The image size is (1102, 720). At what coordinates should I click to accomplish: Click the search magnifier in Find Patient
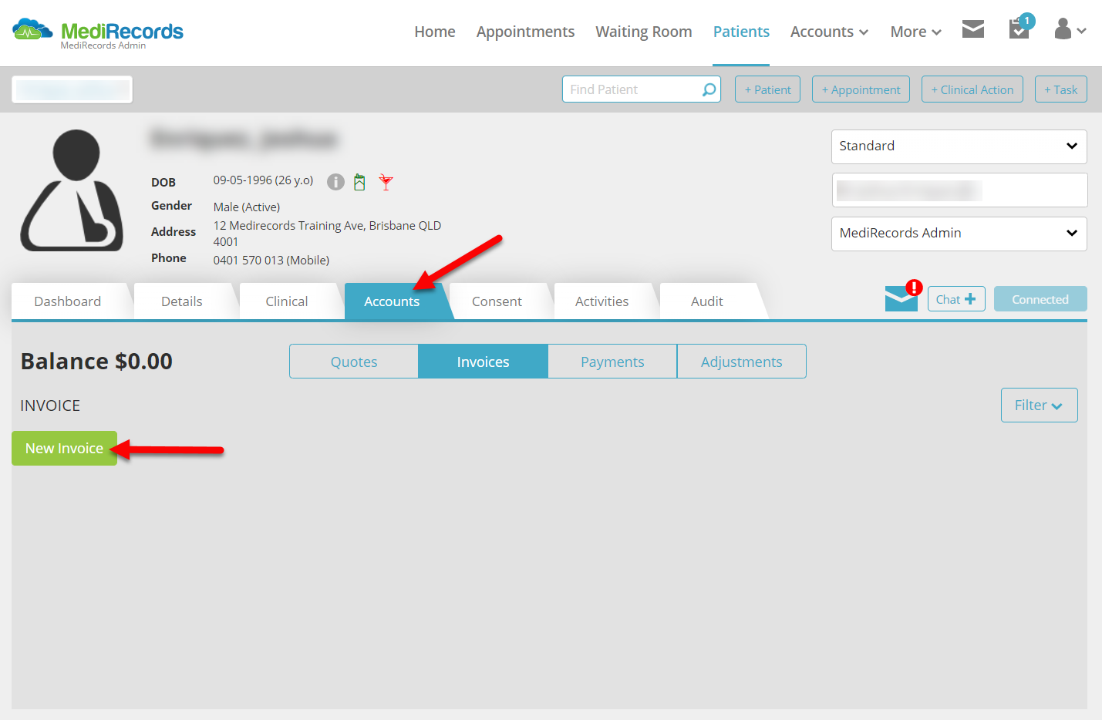click(709, 89)
